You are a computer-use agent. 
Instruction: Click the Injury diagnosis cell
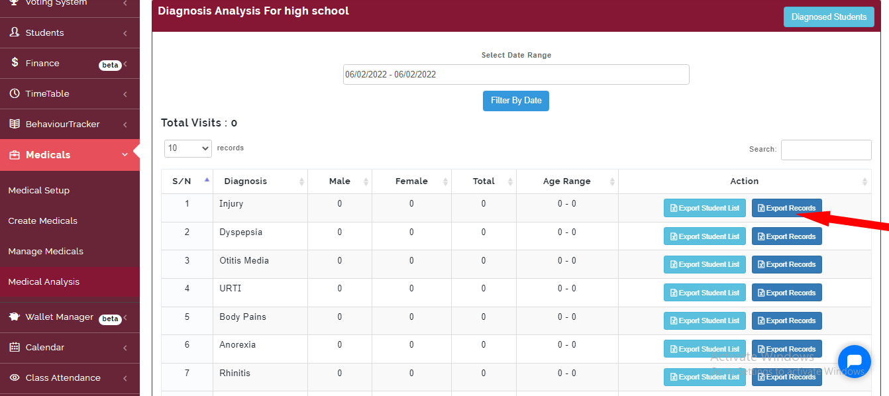tap(260, 208)
